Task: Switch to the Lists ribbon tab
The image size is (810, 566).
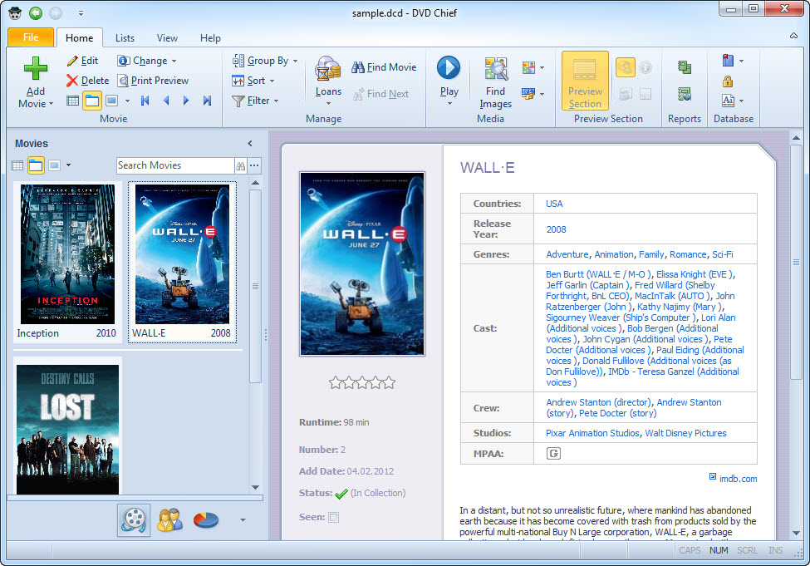Action: (125, 38)
